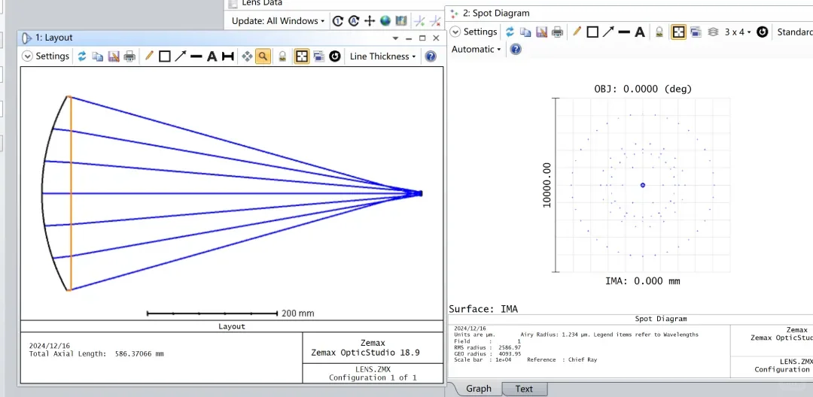
Task: Select the H dimension annotation tool in Layout
Action: [x=227, y=56]
